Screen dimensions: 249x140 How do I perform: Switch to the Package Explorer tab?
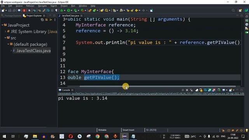click(11, 16)
